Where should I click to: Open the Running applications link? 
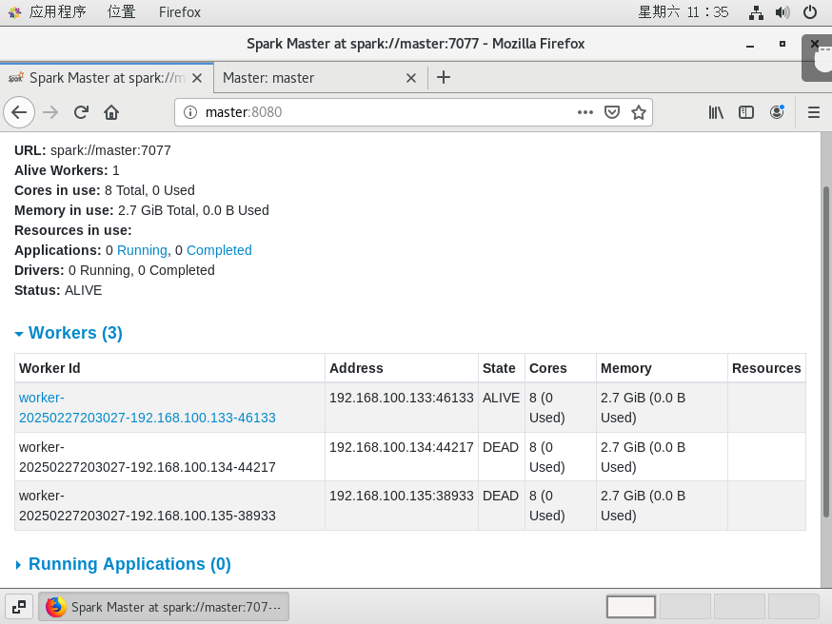143,249
